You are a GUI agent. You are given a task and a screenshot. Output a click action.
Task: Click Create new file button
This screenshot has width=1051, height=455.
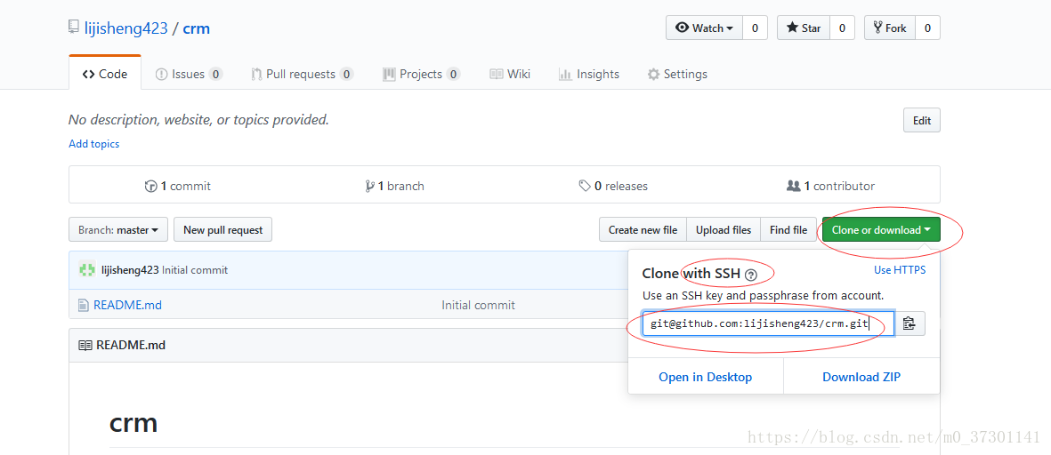click(643, 229)
